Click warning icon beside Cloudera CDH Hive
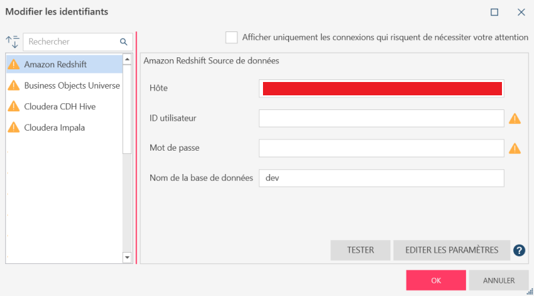Screen dimensions: 534x296 pyautogui.click(x=14, y=106)
